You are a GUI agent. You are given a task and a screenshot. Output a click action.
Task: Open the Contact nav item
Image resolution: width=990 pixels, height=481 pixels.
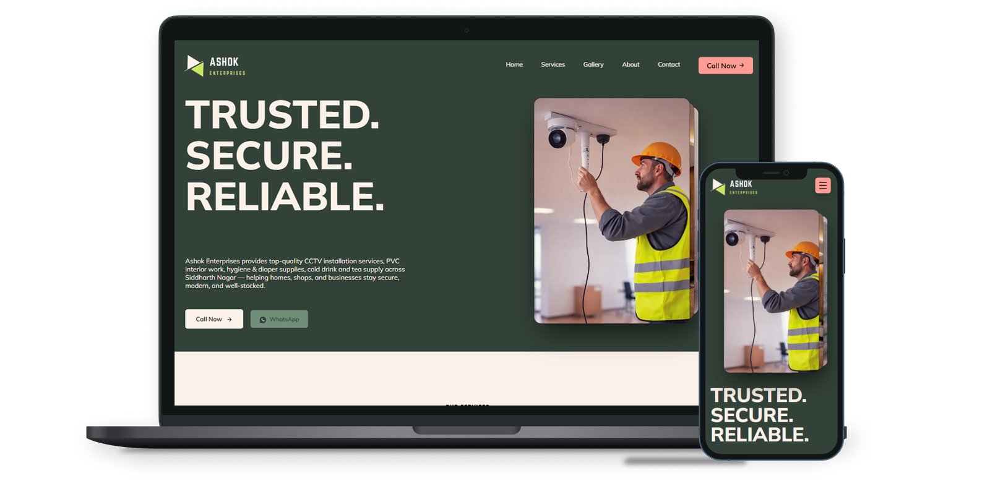[668, 65]
